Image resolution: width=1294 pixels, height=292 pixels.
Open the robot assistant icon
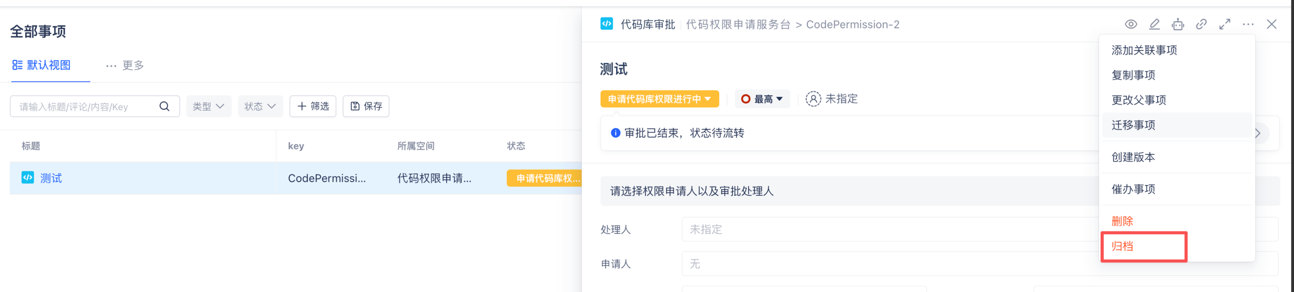[x=1178, y=24]
